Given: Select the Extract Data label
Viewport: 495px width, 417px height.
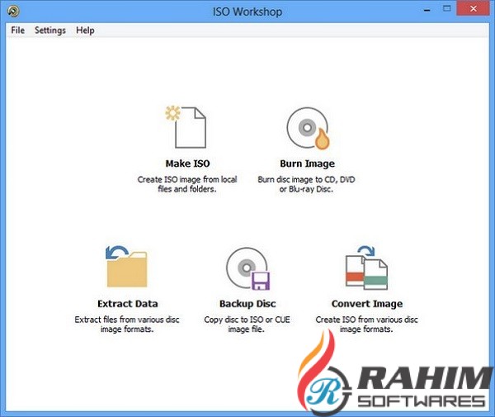Looking at the screenshot, I should click(128, 304).
